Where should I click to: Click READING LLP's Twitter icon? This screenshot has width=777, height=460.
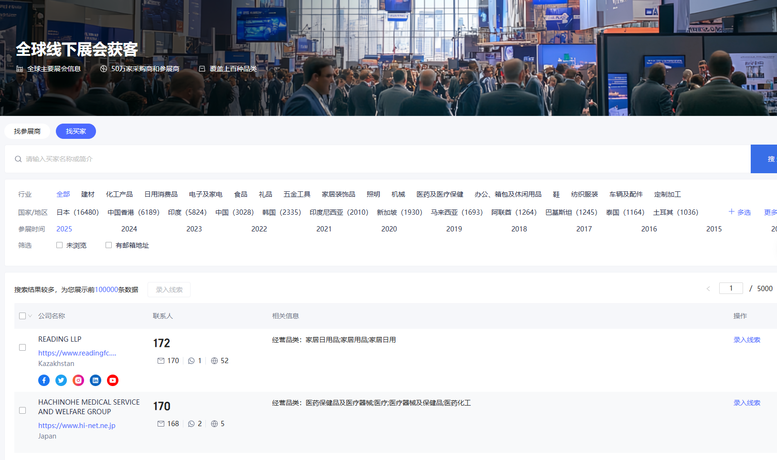click(61, 380)
